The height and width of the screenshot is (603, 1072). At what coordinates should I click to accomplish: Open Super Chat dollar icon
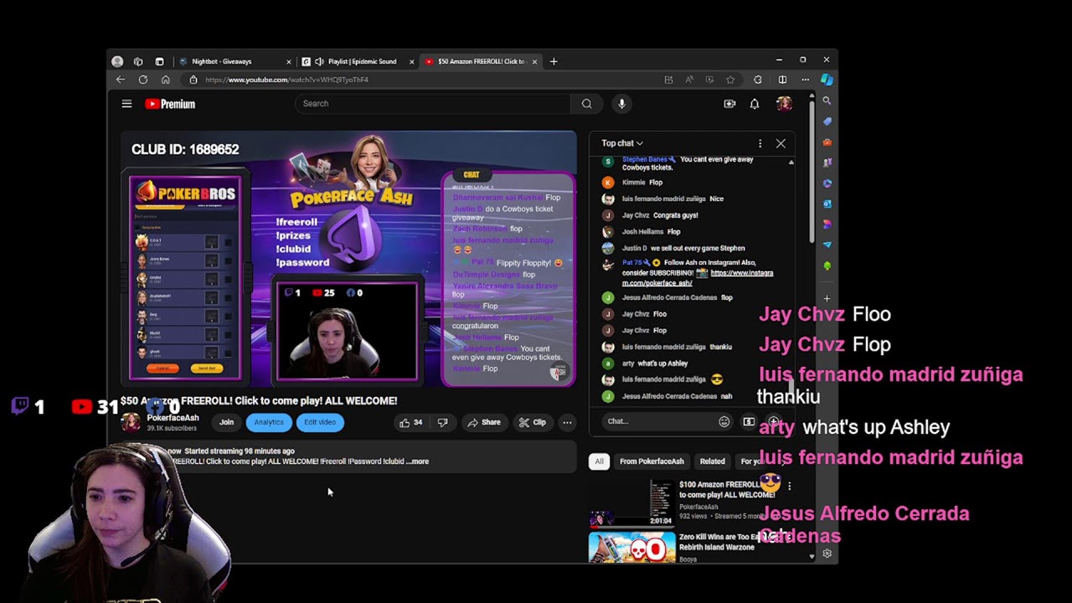[x=749, y=421]
